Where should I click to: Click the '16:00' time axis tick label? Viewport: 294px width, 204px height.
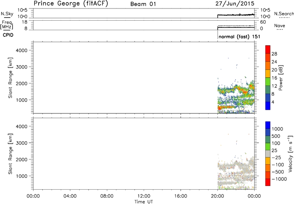pyautogui.click(x=180, y=196)
